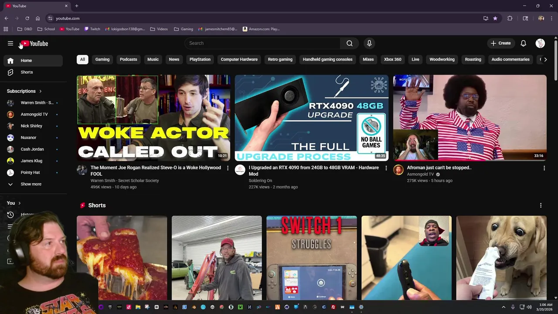Open the Twitch bookmark
This screenshot has height=314, width=558.
pyautogui.click(x=92, y=29)
